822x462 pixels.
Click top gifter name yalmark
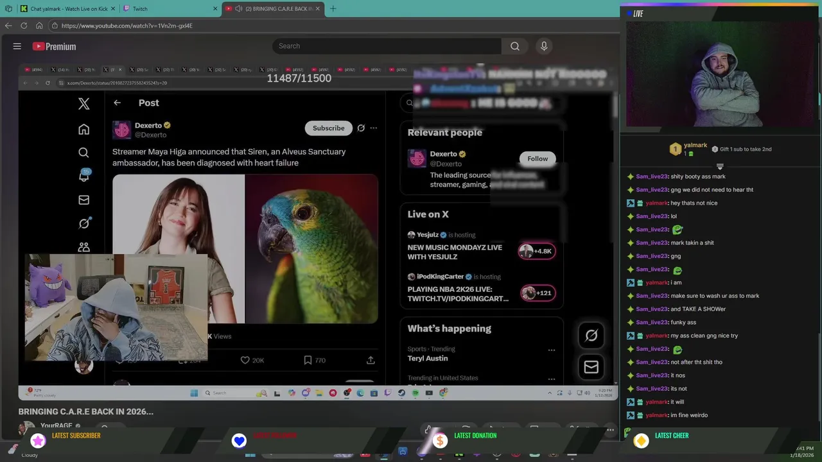click(695, 146)
